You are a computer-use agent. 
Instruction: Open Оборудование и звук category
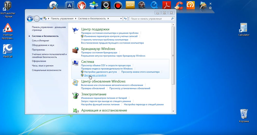[x=43, y=45]
